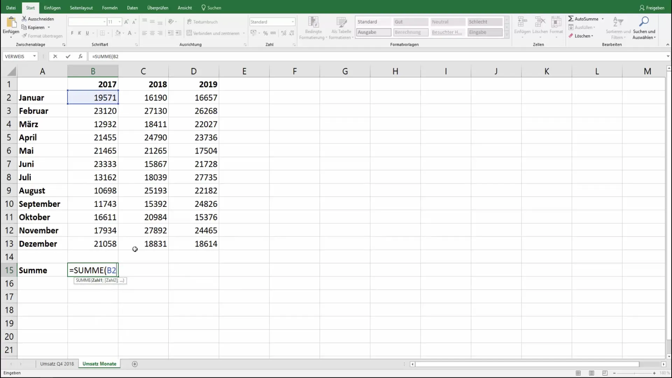Click the font color A icon
Image resolution: width=672 pixels, height=378 pixels.
click(x=129, y=33)
